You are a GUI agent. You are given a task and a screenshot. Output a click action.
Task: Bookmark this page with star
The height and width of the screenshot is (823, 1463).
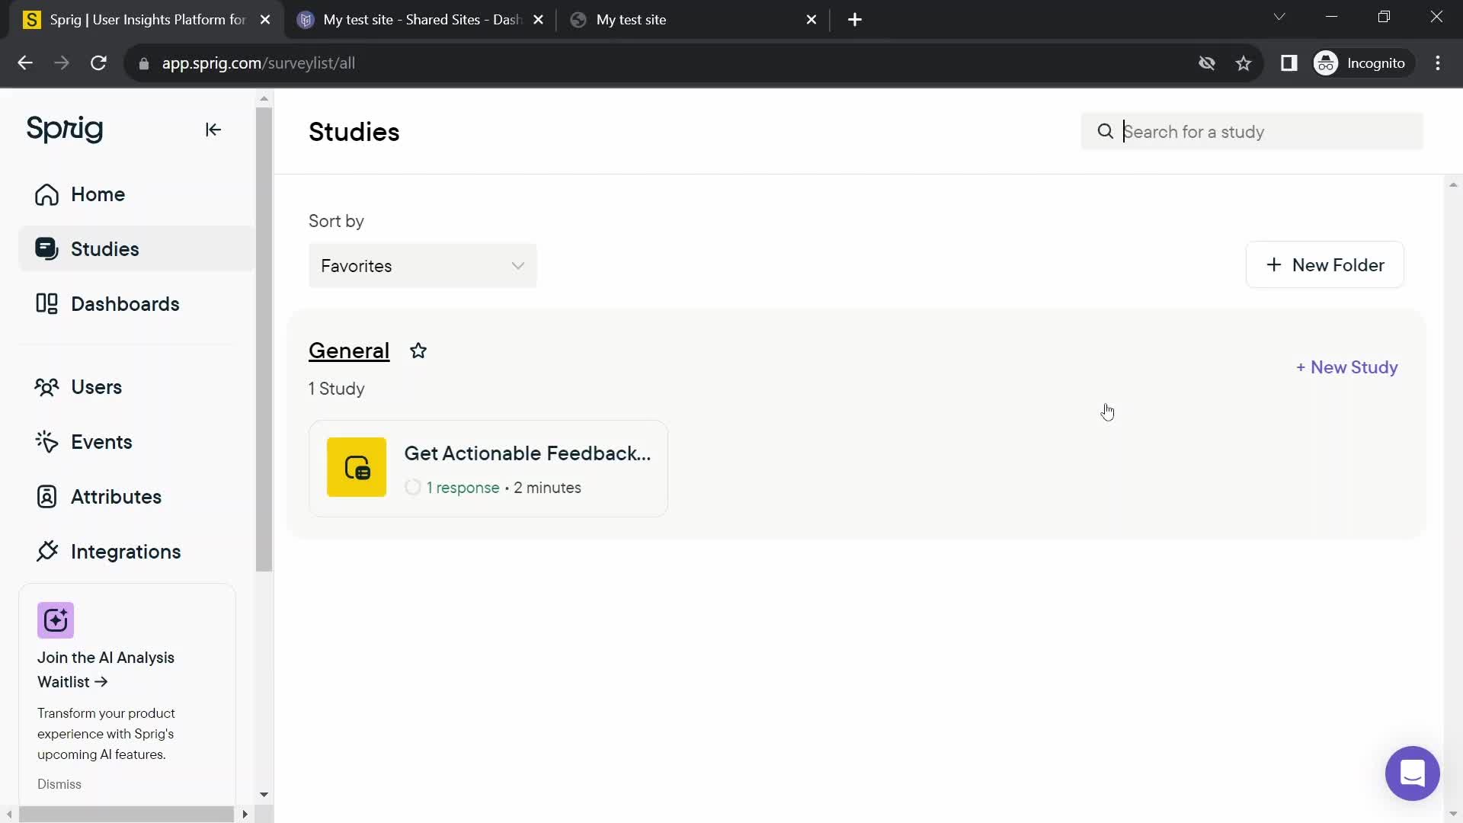point(1244,63)
